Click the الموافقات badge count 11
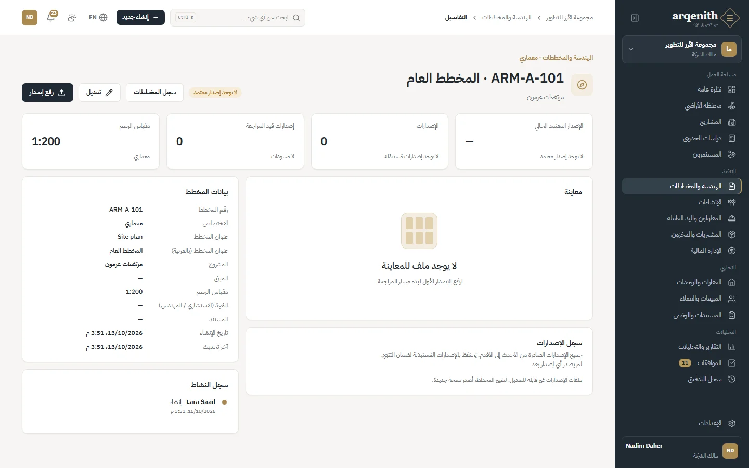Image resolution: width=749 pixels, height=468 pixels. tap(685, 363)
